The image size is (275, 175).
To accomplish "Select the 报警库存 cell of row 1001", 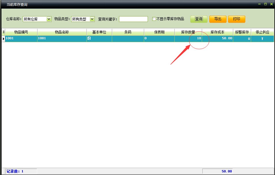I will (x=242, y=39).
